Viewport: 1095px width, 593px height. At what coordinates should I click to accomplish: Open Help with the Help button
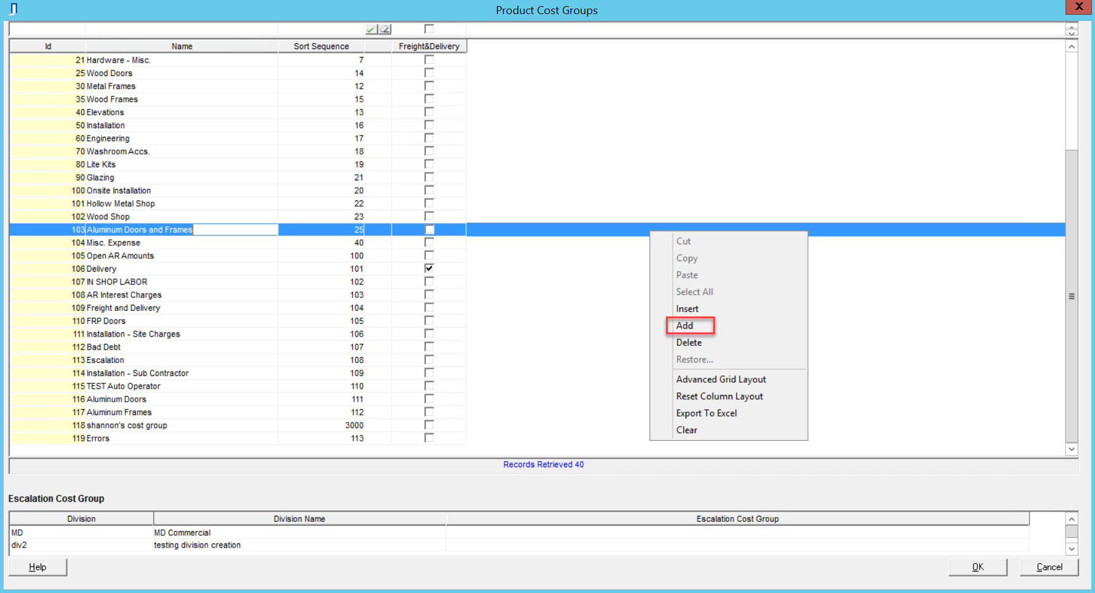point(37,567)
